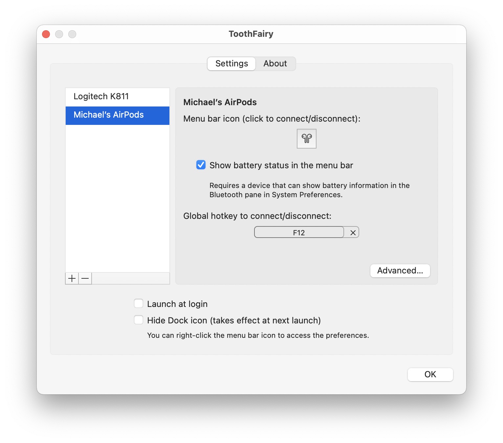Click the 'Requires a device that can show battery' note
503x443 pixels.
309,190
